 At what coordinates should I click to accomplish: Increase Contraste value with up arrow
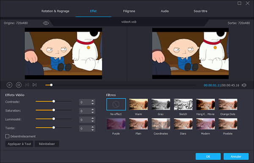92,101
